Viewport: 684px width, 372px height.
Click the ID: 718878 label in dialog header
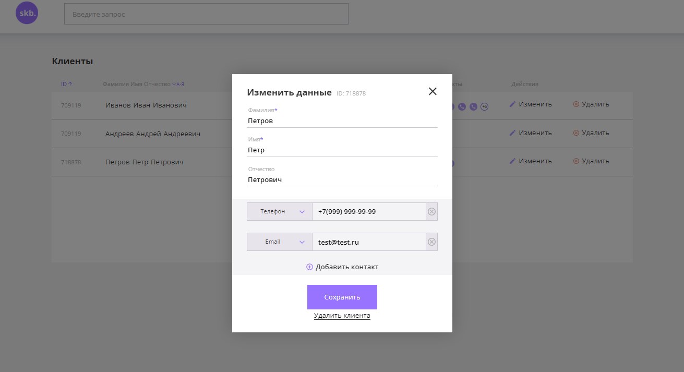pos(351,93)
